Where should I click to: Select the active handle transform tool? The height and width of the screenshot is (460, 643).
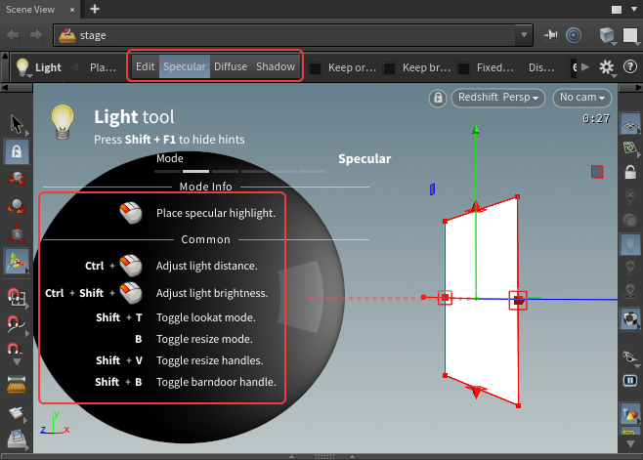[17, 261]
